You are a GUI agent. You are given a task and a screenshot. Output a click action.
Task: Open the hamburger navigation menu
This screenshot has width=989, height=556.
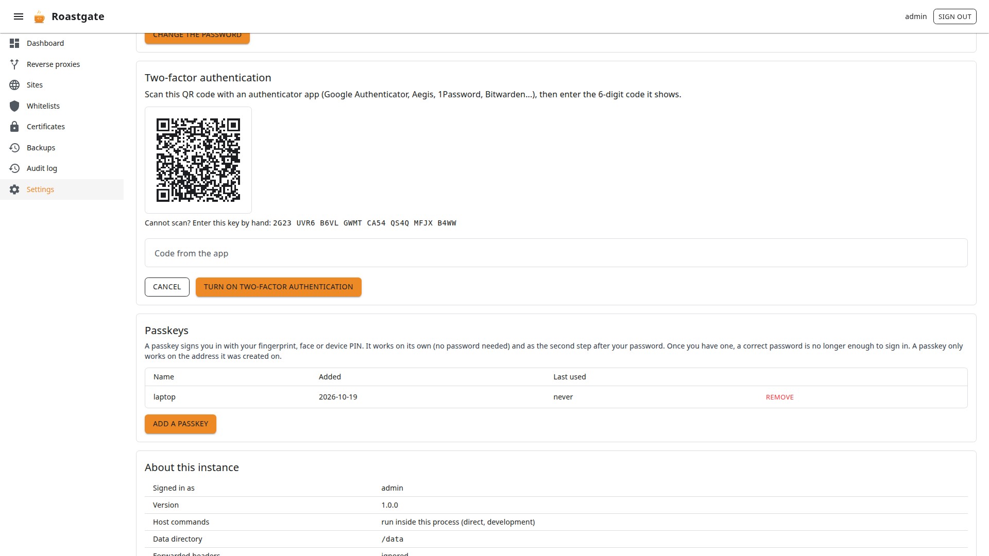[x=19, y=16]
